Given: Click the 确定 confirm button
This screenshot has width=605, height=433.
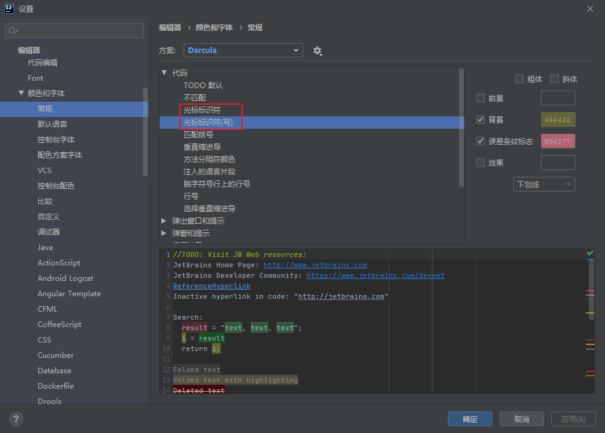Looking at the screenshot, I should pyautogui.click(x=469, y=418).
